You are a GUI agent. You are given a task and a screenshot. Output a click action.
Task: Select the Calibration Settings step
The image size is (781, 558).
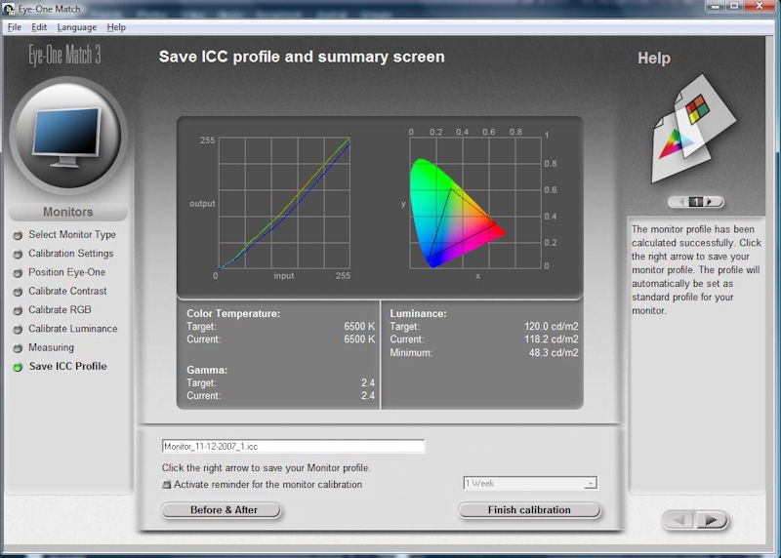click(x=70, y=254)
